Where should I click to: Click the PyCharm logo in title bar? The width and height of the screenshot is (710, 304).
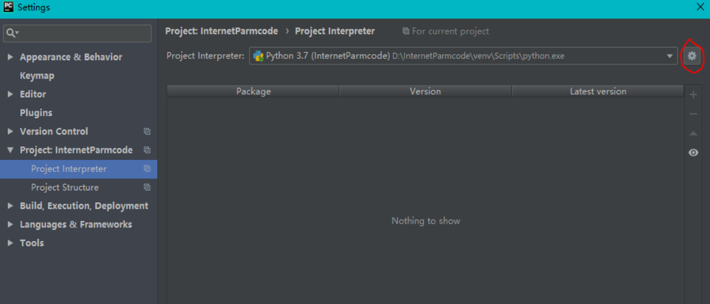click(8, 7)
